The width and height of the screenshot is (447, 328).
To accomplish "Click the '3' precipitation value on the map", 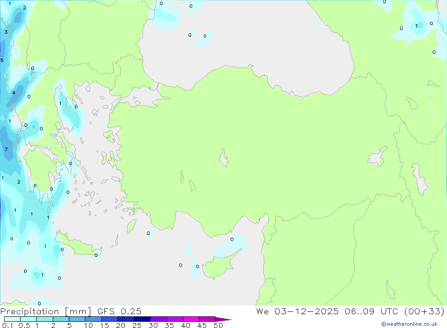I will point(6,32).
